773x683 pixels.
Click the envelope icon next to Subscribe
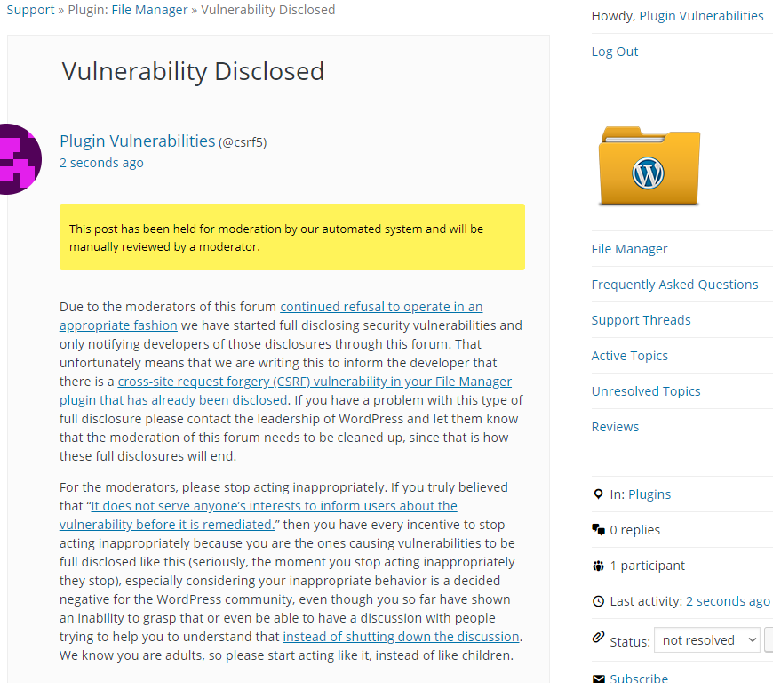[x=598, y=679]
